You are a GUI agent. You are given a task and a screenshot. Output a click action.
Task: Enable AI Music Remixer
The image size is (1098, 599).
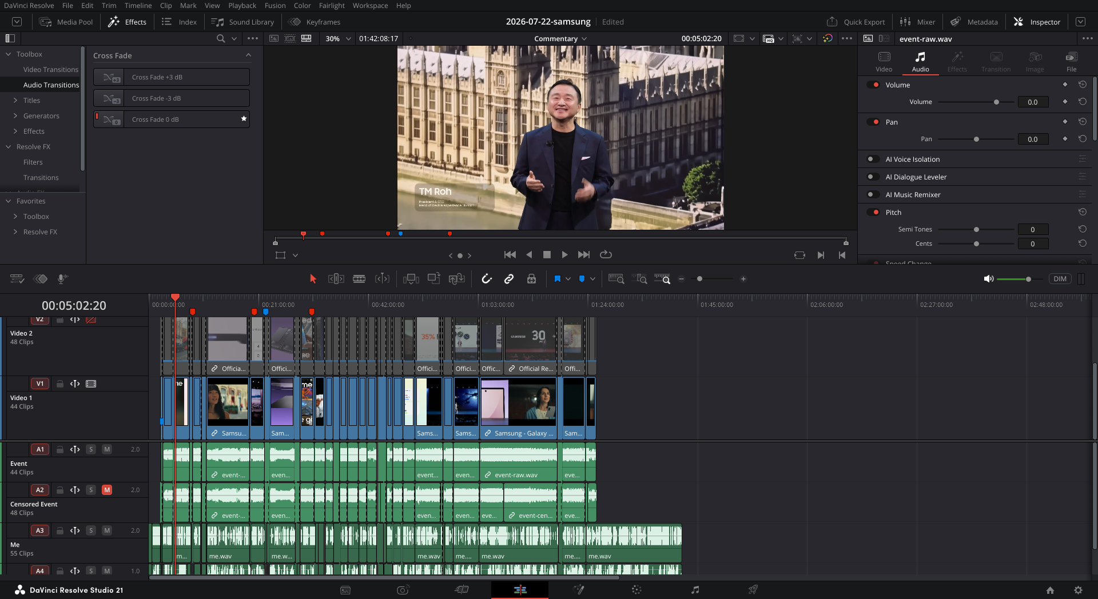click(873, 194)
